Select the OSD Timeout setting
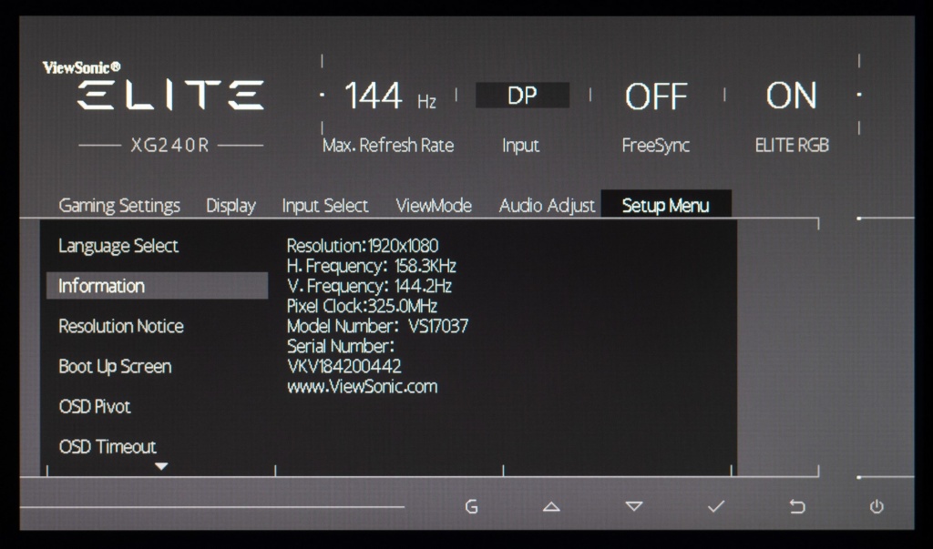The height and width of the screenshot is (549, 933). 108,447
